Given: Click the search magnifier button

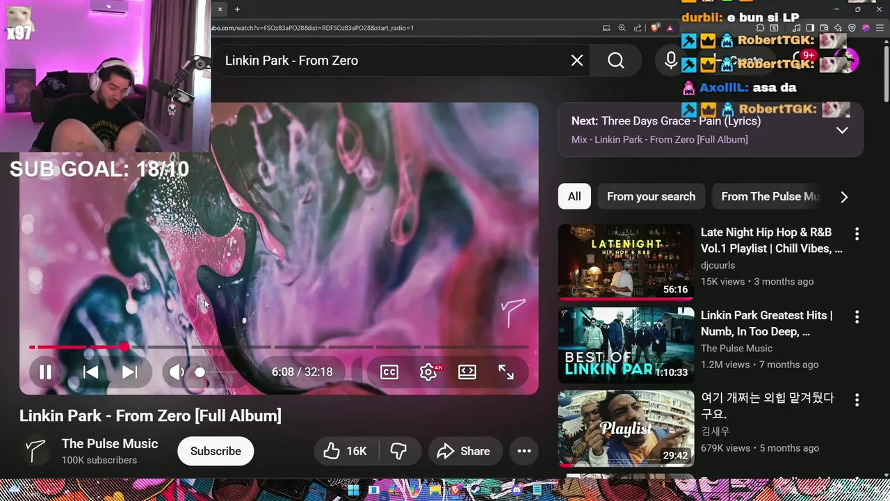Looking at the screenshot, I should tap(616, 61).
